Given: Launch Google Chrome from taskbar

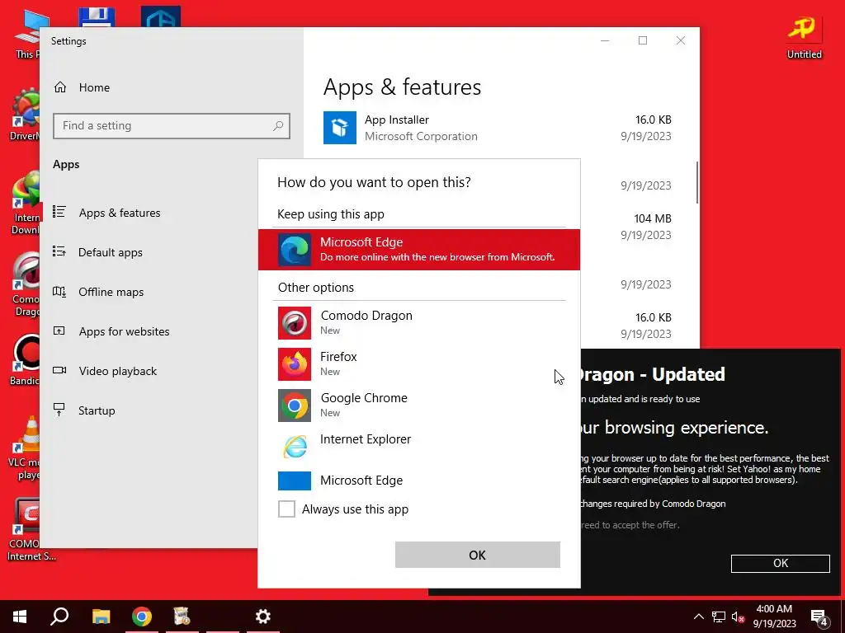Looking at the screenshot, I should coord(142,617).
